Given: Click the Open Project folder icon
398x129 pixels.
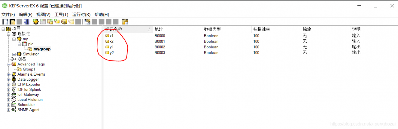Looking at the screenshot, I should [12, 21].
